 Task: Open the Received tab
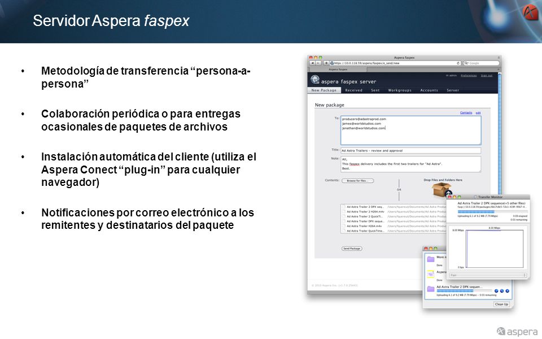353,90
